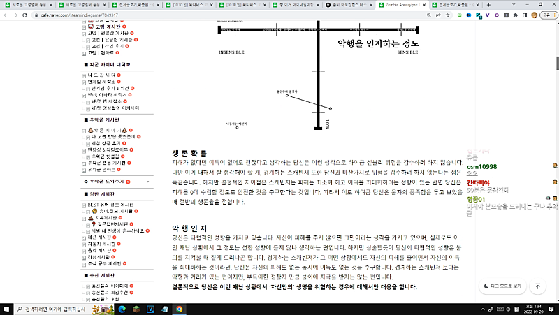Open the BEST 유머 정보 게시판
This screenshot has width=559, height=315.
(x=110, y=205)
